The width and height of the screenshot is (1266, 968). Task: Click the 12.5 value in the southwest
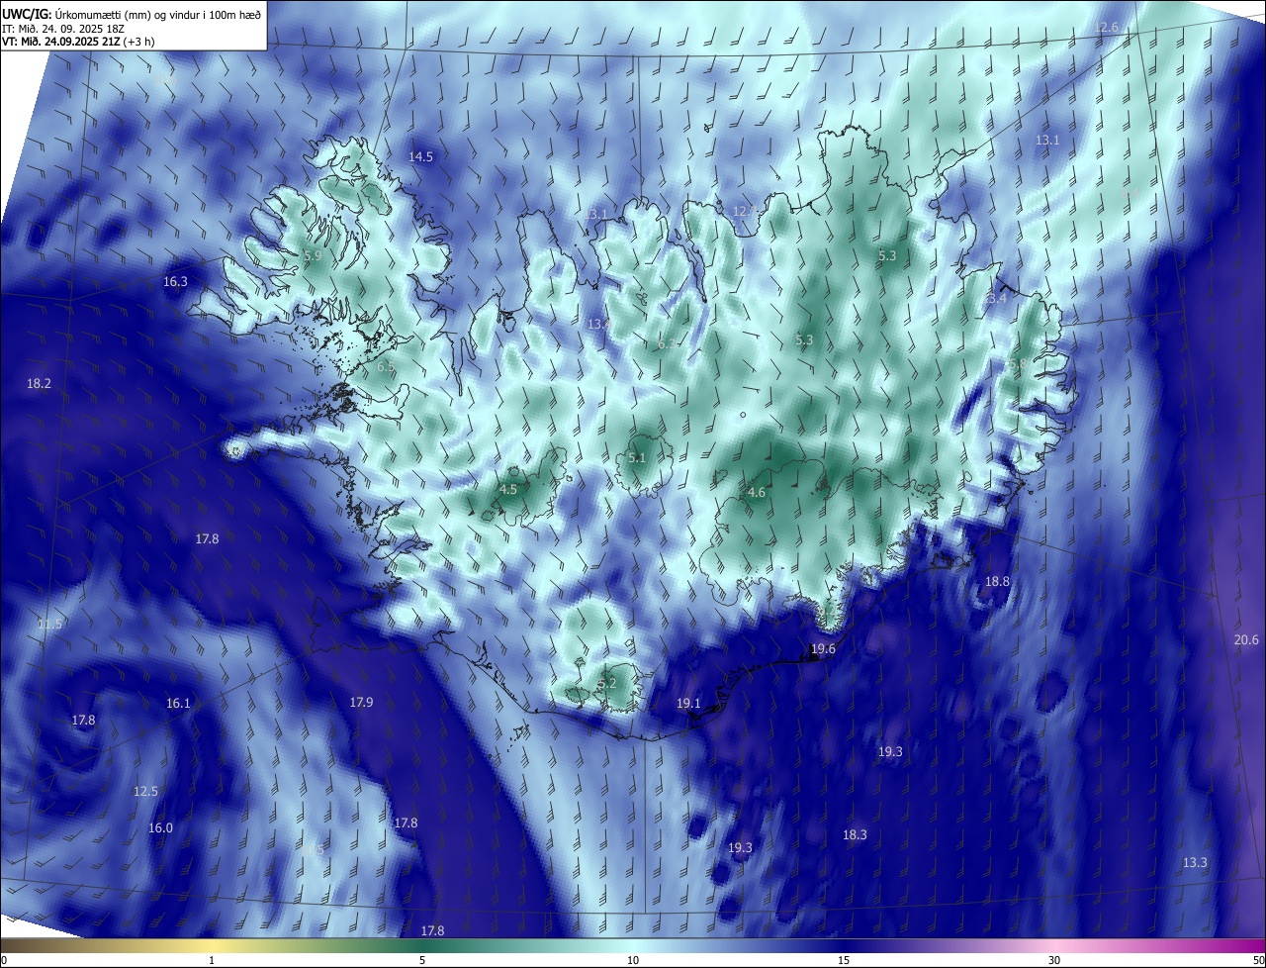coord(145,791)
